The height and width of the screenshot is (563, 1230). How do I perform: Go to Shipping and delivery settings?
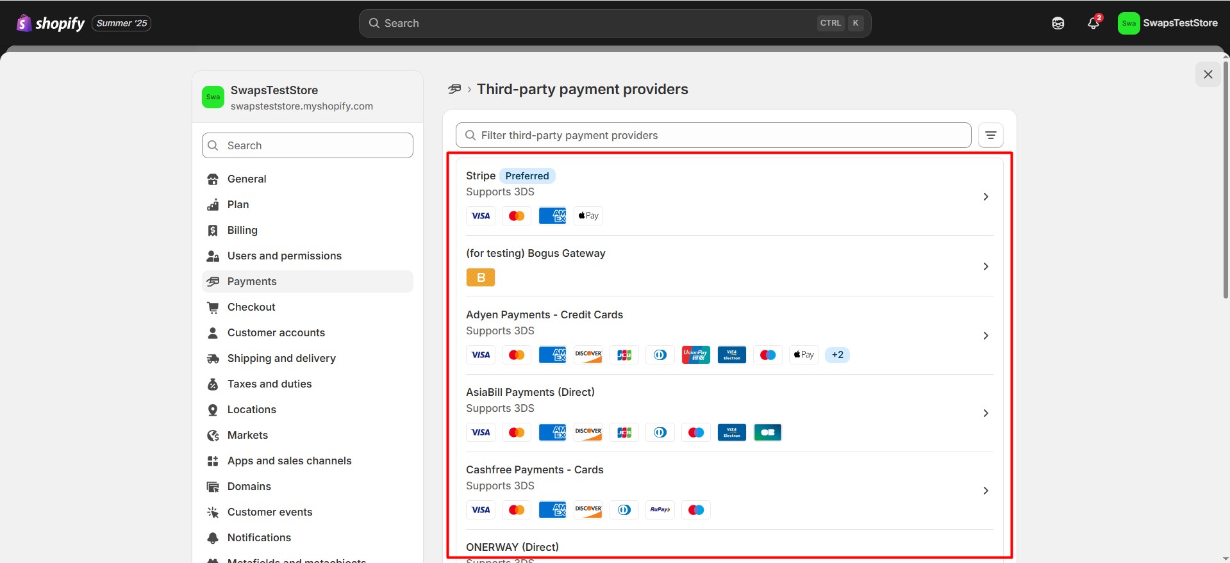coord(281,358)
